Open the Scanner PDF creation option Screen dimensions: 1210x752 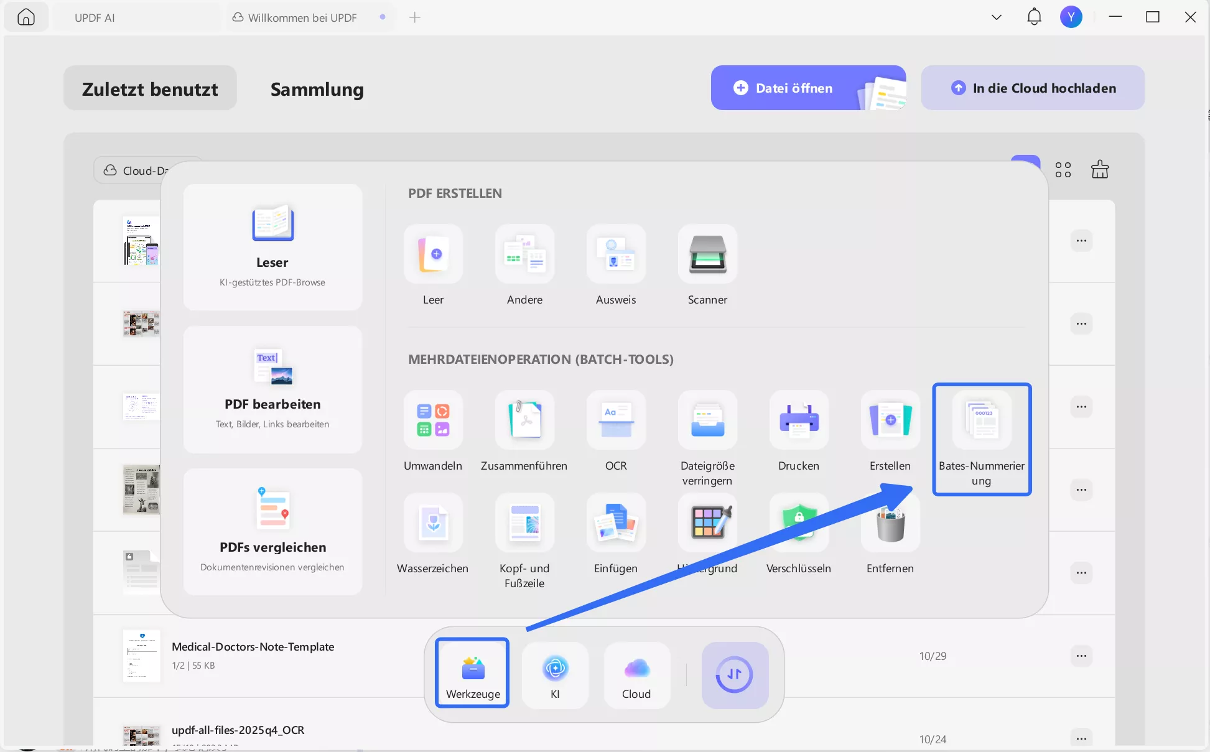(x=707, y=254)
